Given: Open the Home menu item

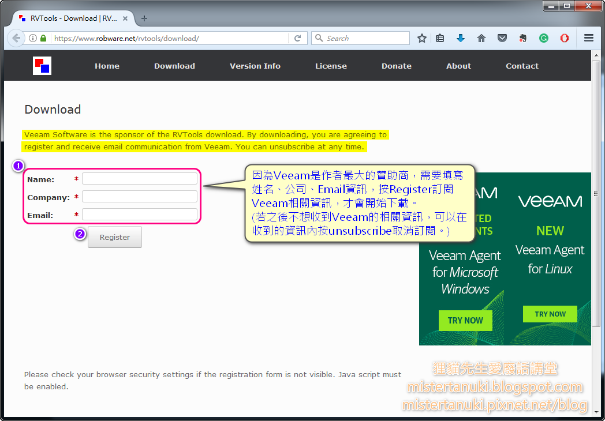Looking at the screenshot, I should coord(107,66).
